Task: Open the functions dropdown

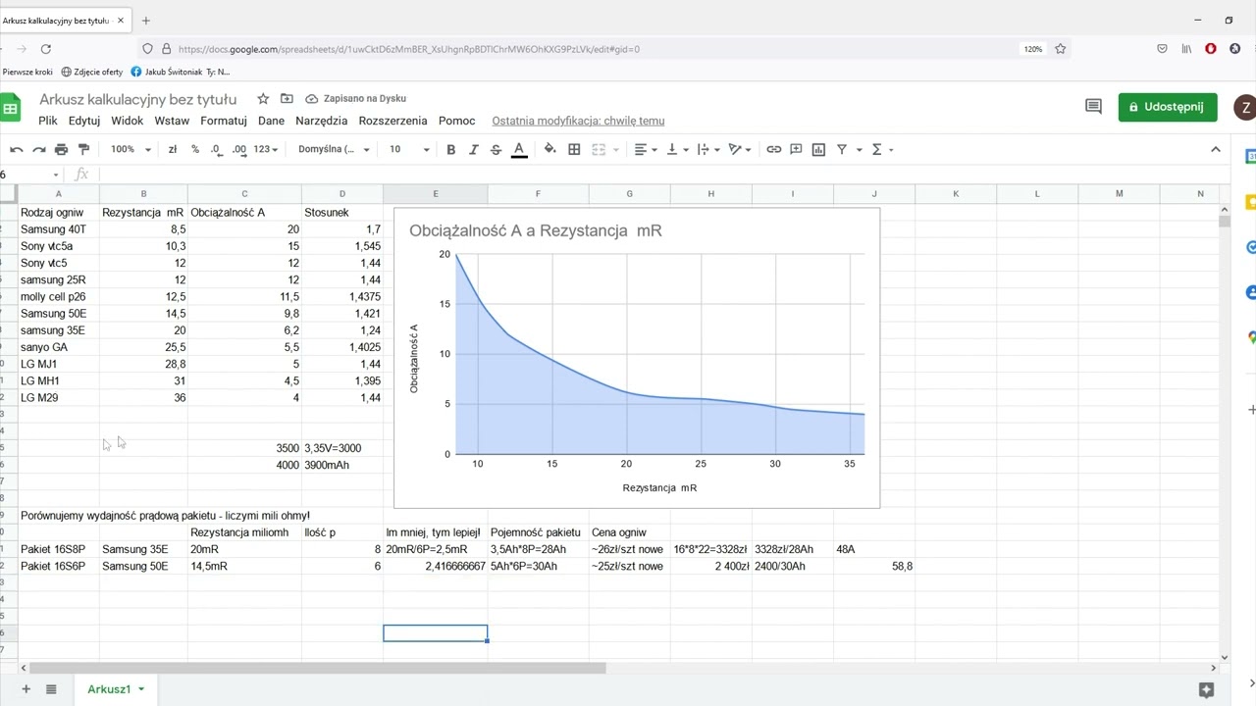Action: coord(882,149)
